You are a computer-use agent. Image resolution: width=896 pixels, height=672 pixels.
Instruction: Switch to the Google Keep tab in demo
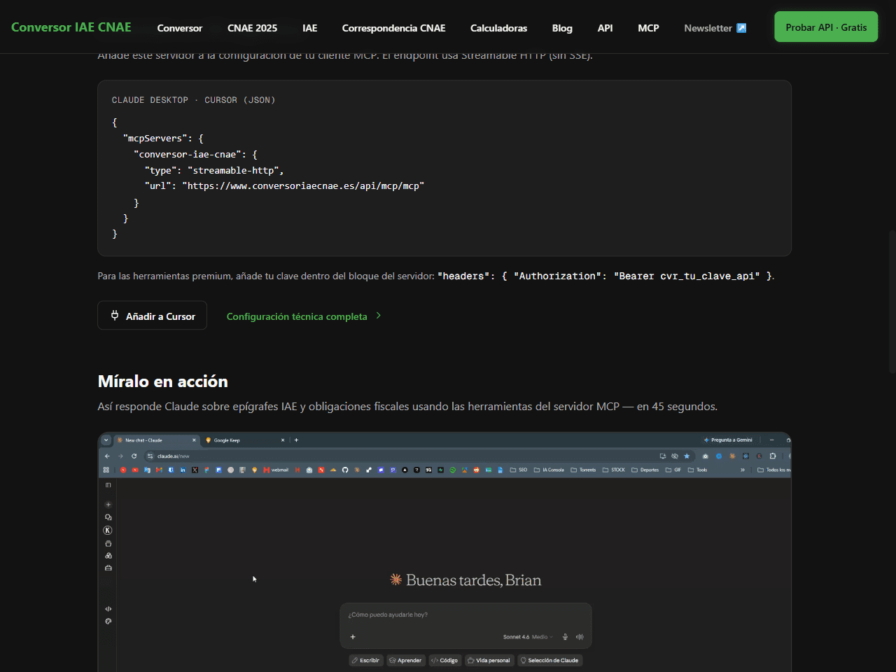click(245, 440)
